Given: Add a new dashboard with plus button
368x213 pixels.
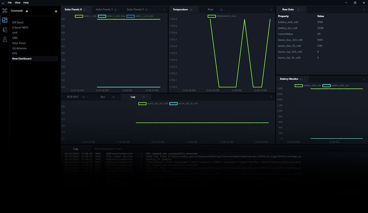Looking at the screenshot, I should [x=56, y=11].
